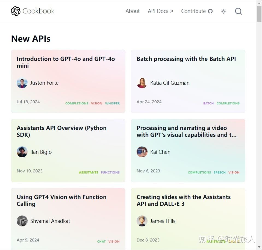Click Ilan Bigio's profile picture
Viewport: 262px width, 250px height.
tap(22, 152)
